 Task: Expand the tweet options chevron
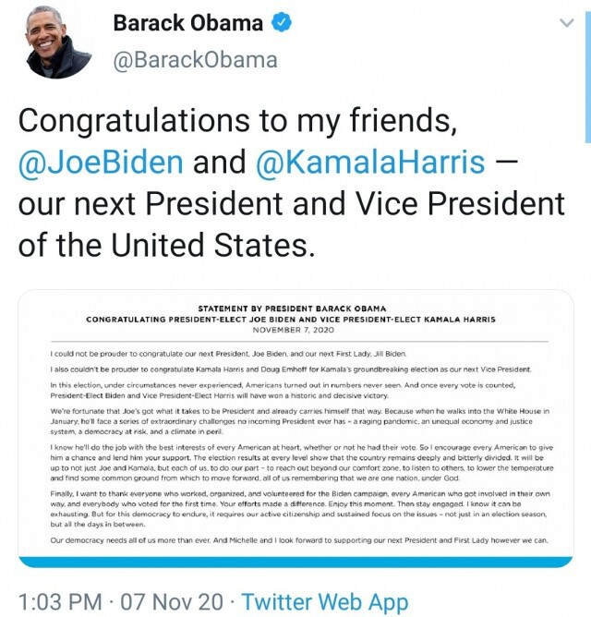(567, 23)
